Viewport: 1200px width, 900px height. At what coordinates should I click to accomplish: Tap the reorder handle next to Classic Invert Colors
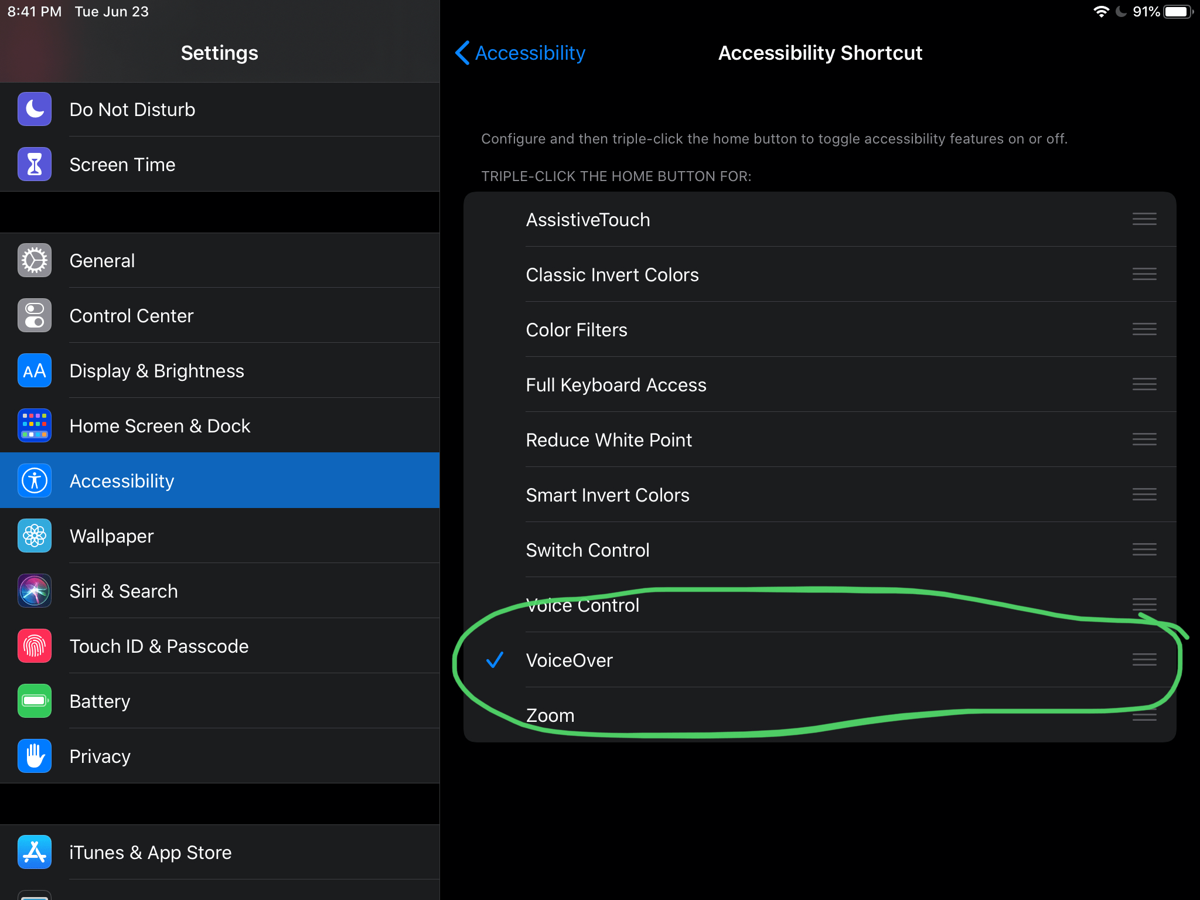tap(1144, 275)
